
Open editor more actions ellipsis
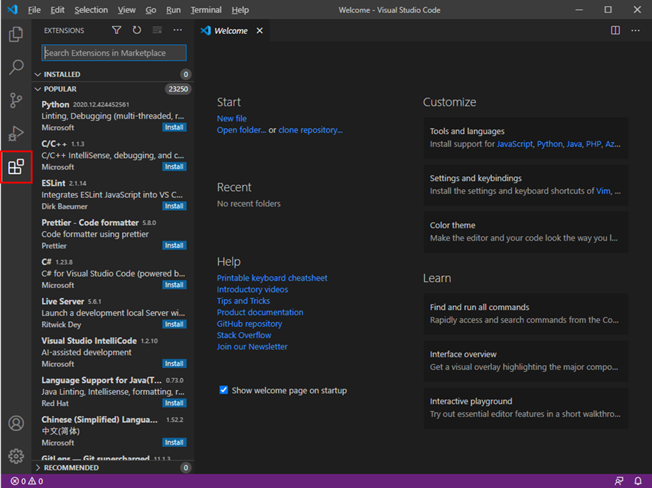tap(635, 30)
